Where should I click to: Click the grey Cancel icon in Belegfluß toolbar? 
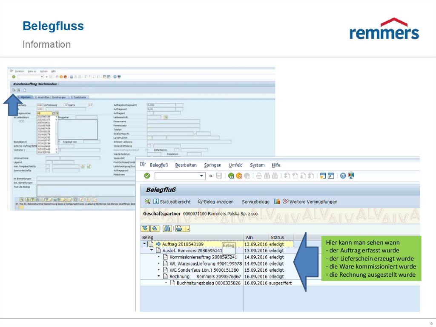click(247, 176)
